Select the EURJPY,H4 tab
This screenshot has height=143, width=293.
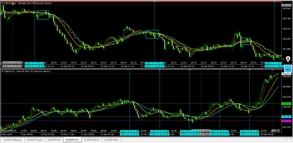pos(54,140)
